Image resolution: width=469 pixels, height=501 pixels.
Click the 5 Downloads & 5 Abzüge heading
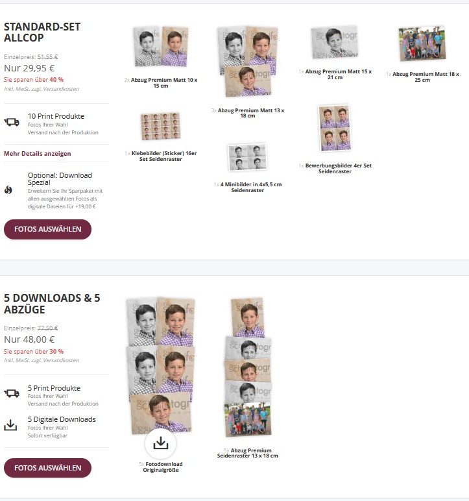click(52, 304)
